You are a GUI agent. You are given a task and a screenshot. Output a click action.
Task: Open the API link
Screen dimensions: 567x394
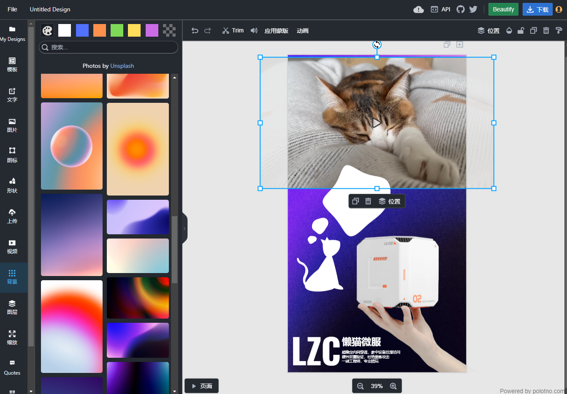(440, 9)
